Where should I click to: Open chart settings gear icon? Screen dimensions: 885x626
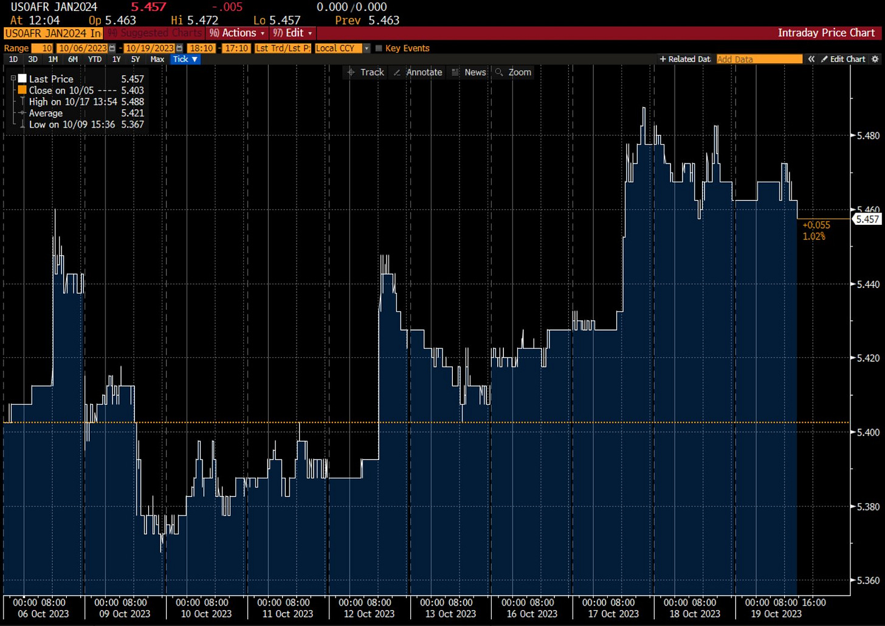tap(875, 59)
